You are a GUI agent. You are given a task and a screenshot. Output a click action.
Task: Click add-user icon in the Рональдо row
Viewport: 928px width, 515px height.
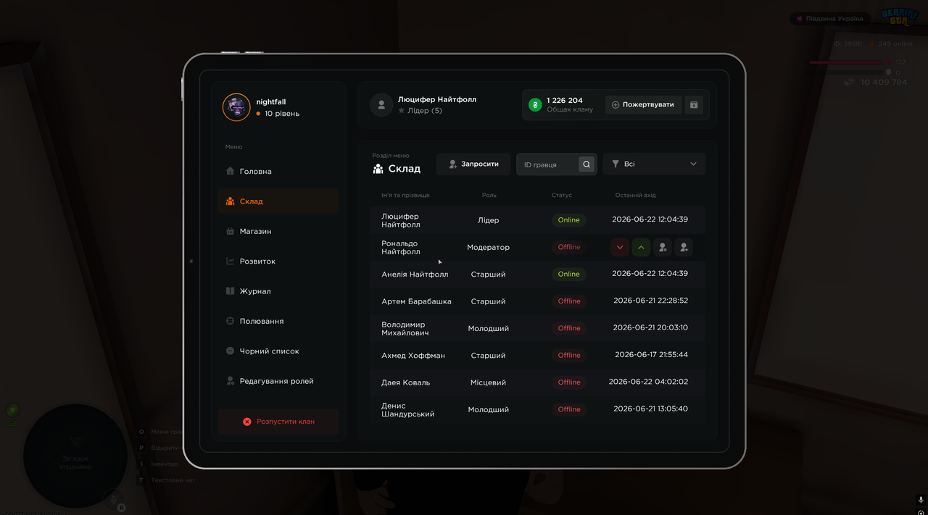pos(684,248)
